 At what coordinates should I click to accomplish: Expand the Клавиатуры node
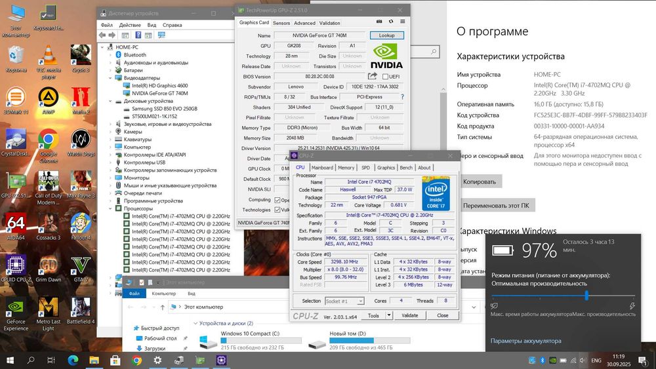(x=110, y=139)
